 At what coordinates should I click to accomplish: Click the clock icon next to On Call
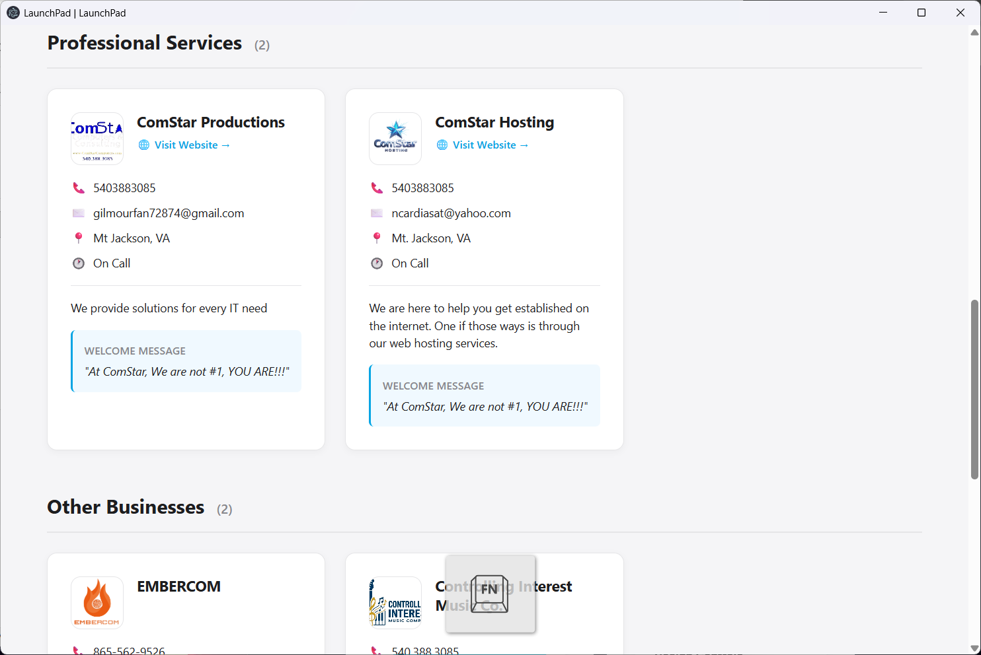coord(79,263)
